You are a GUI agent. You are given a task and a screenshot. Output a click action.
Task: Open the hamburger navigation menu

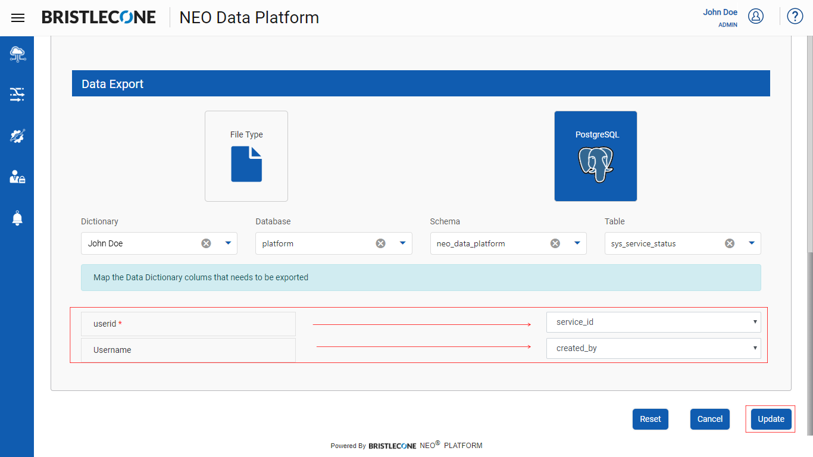click(18, 18)
